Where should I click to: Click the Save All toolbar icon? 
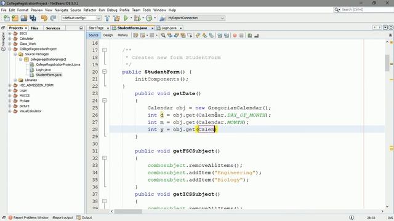33,18
